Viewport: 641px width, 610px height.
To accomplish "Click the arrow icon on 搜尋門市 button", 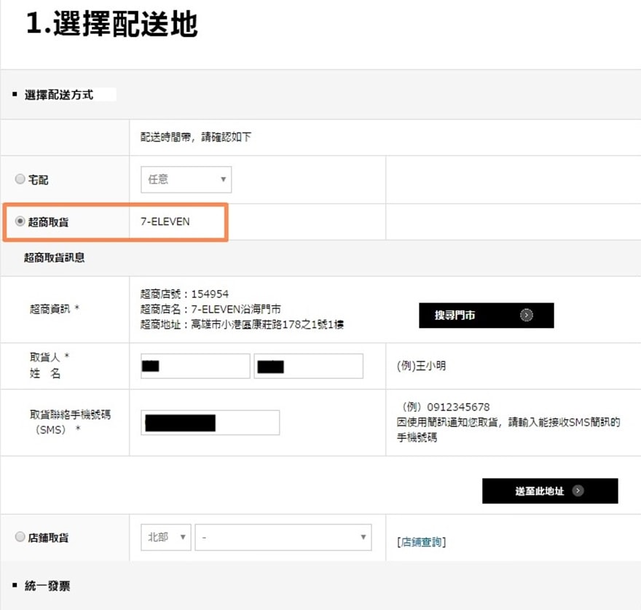I will pyautogui.click(x=527, y=316).
